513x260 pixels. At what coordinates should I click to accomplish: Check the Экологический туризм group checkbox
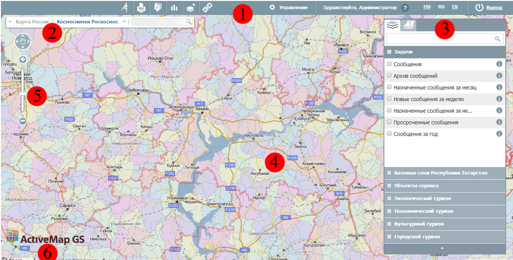point(389,198)
